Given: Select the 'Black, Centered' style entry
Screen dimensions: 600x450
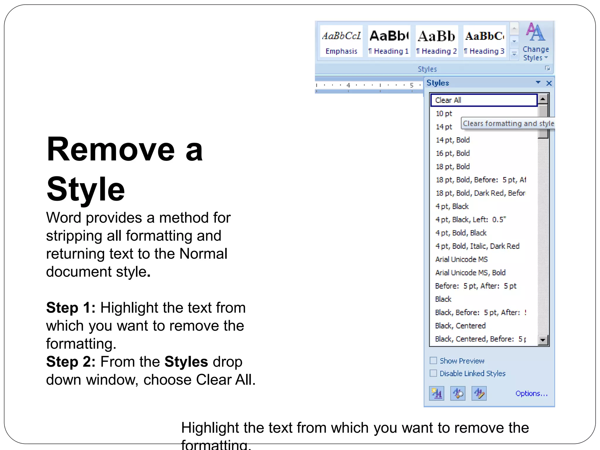Looking at the screenshot, I should (484, 326).
